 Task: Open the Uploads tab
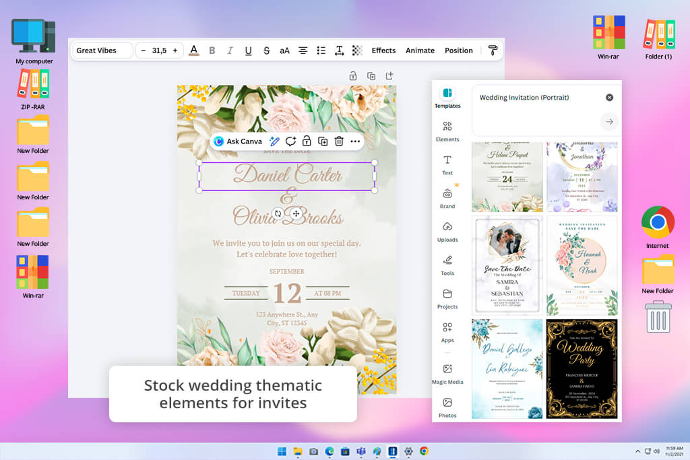click(x=447, y=232)
